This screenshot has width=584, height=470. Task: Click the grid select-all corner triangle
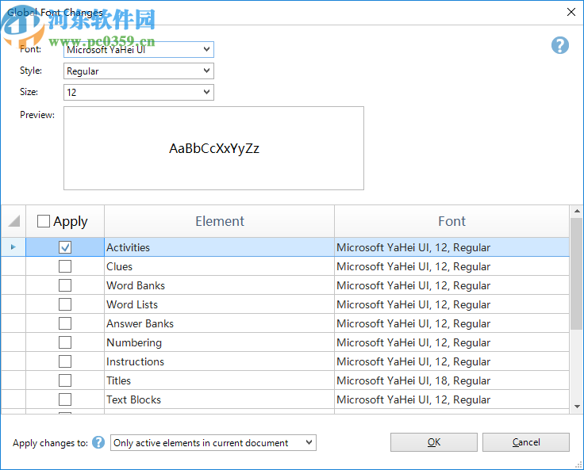(13, 221)
